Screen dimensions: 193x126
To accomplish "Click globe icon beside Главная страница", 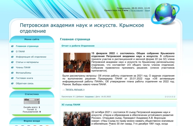I will [12, 46].
